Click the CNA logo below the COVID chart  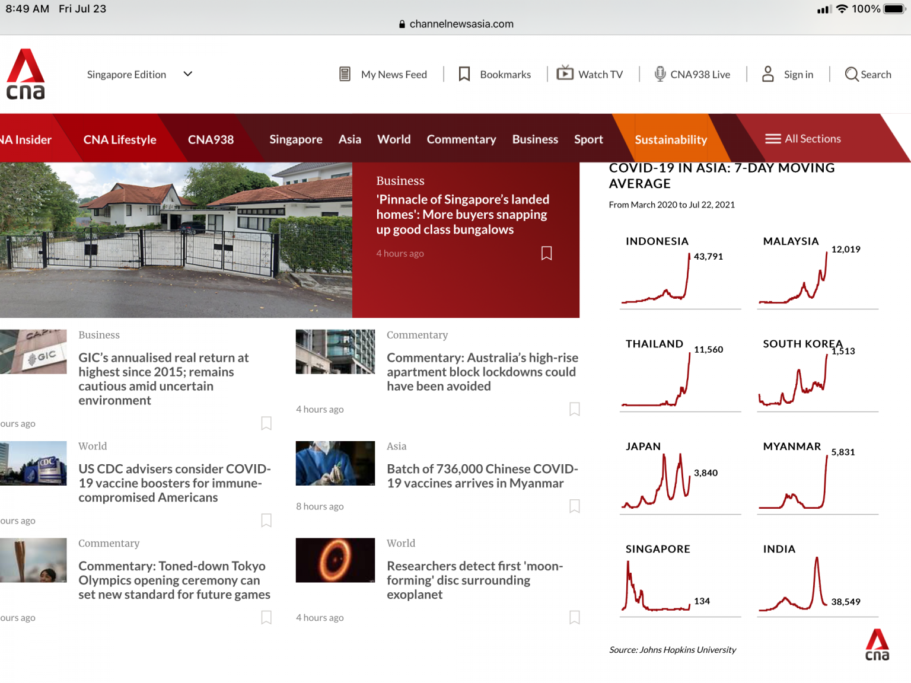(x=877, y=644)
